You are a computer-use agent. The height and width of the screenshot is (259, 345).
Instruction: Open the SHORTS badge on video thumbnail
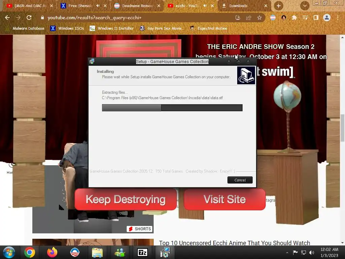(x=140, y=229)
